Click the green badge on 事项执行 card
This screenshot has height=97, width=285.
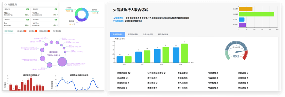click(27, 19)
